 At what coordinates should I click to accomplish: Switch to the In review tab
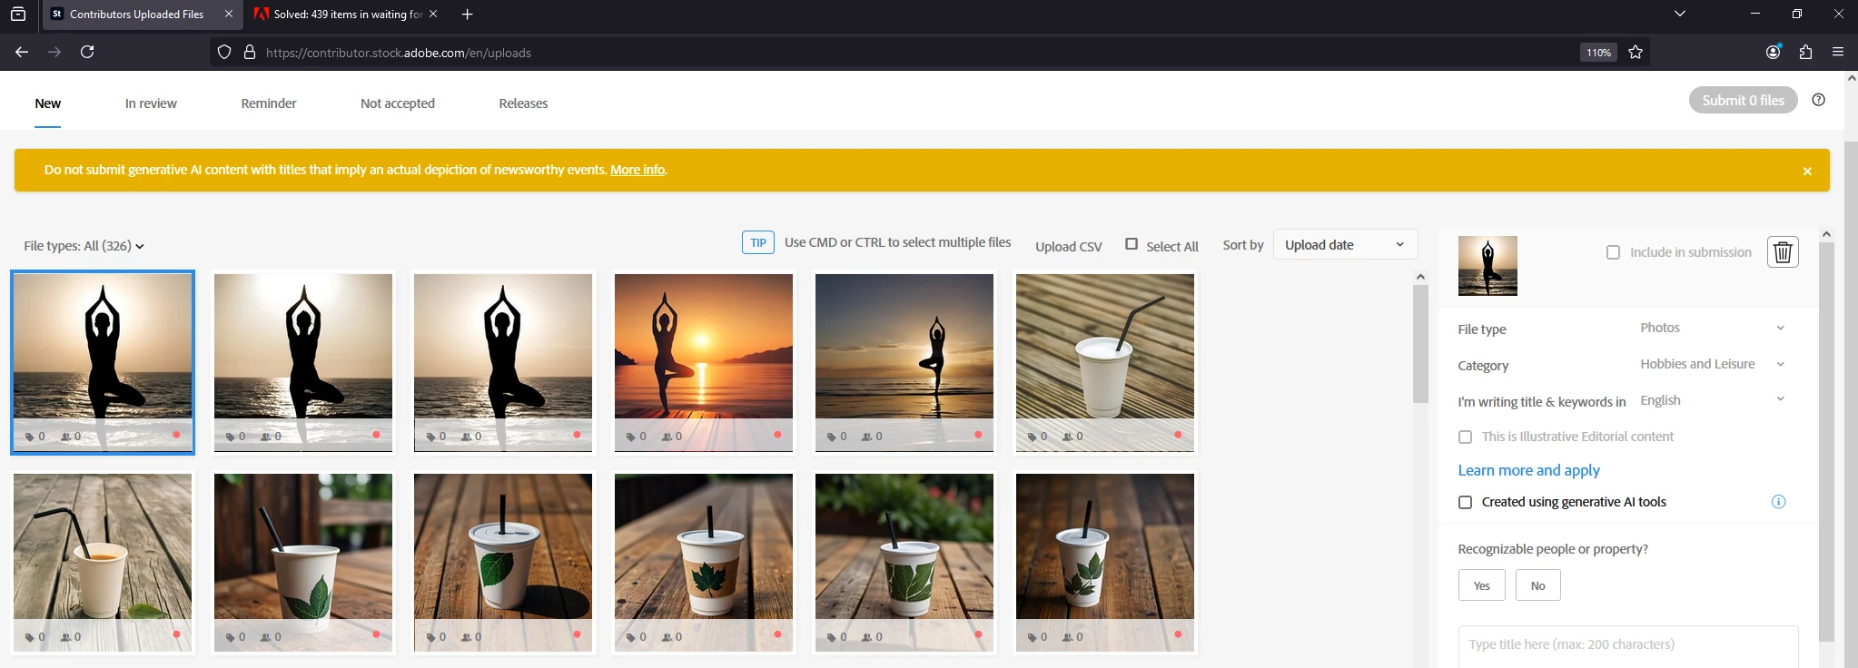click(x=151, y=103)
